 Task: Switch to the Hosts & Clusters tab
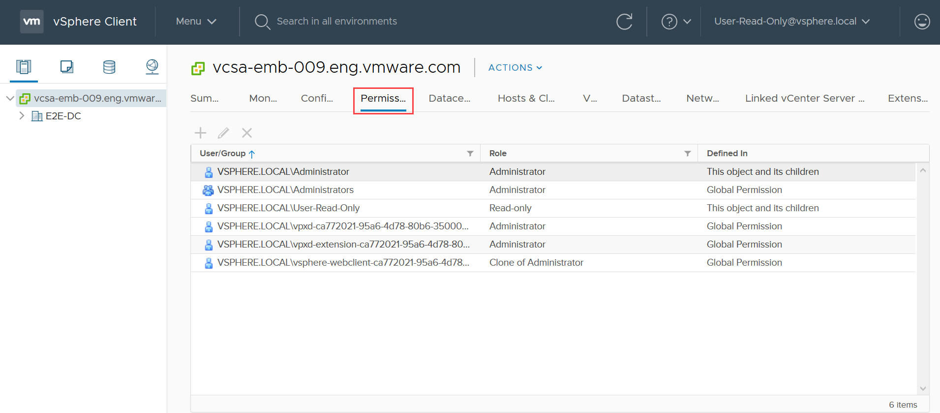click(x=526, y=98)
